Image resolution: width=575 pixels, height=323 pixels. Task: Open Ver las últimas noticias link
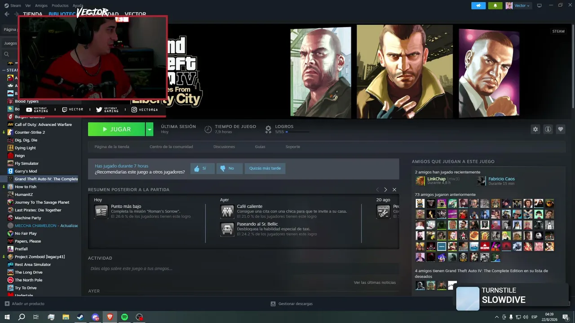click(x=375, y=283)
